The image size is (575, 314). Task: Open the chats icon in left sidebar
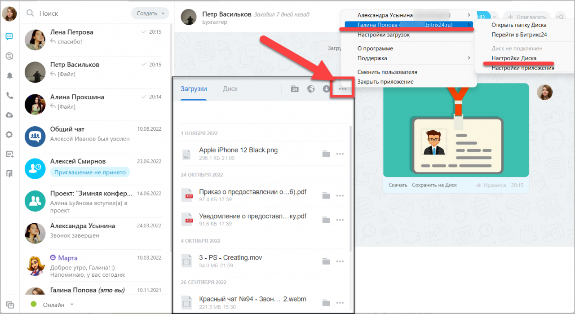[9, 37]
